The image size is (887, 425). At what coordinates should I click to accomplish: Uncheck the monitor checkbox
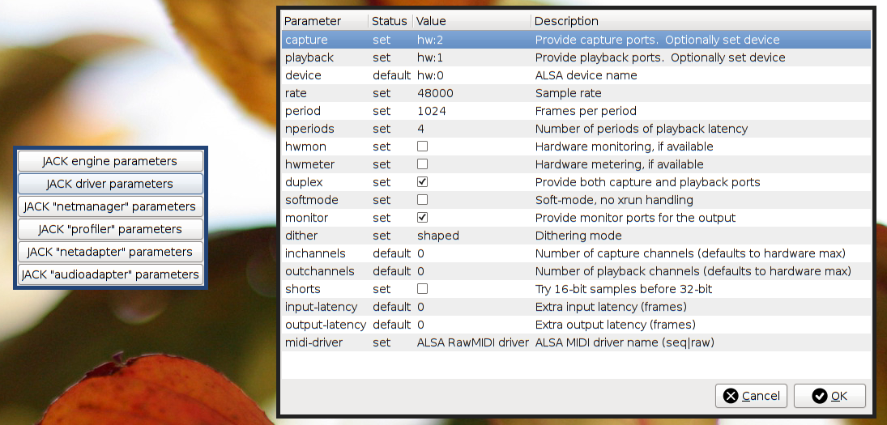422,218
